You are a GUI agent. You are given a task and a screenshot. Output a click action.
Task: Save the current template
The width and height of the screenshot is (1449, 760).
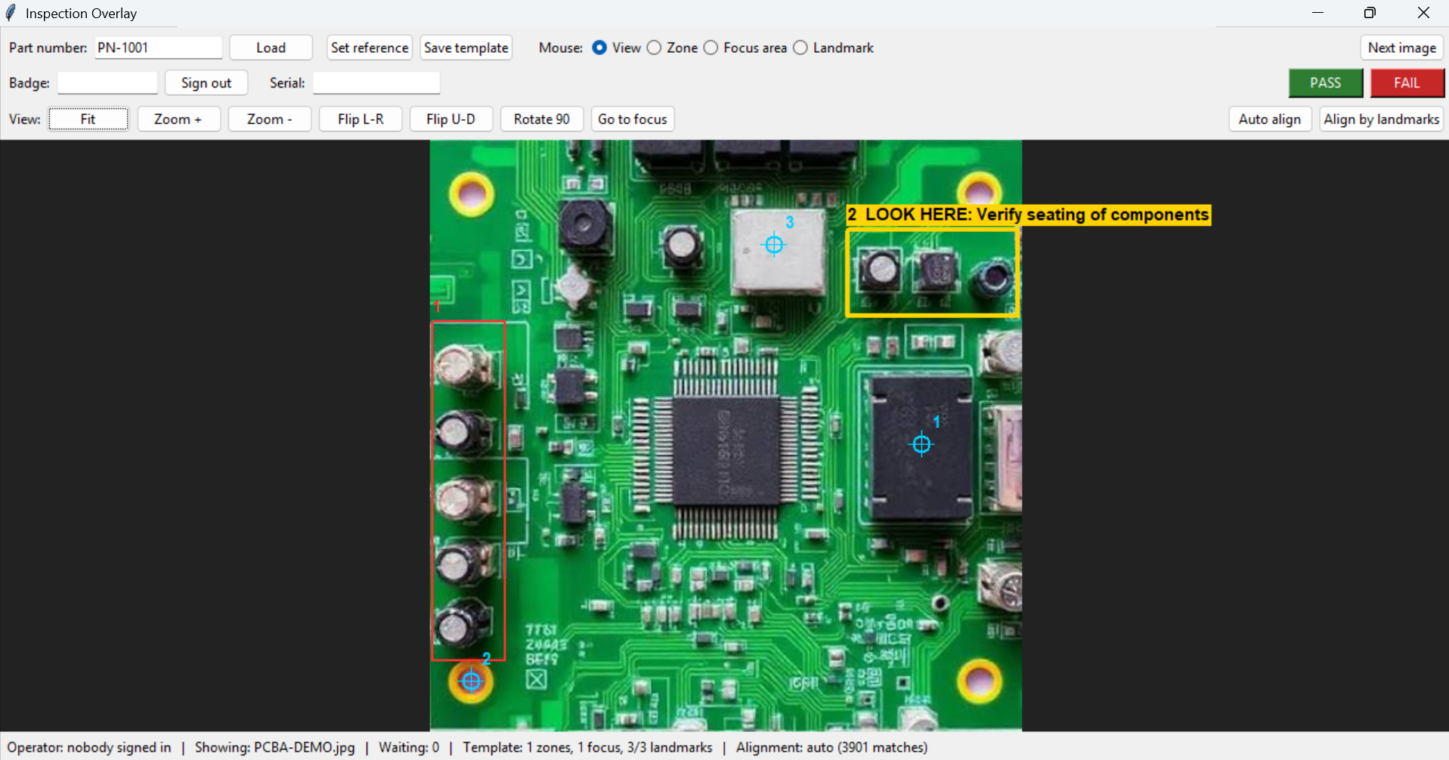click(x=466, y=48)
